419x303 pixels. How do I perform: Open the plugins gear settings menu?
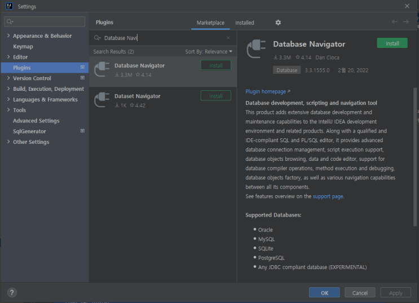(278, 23)
